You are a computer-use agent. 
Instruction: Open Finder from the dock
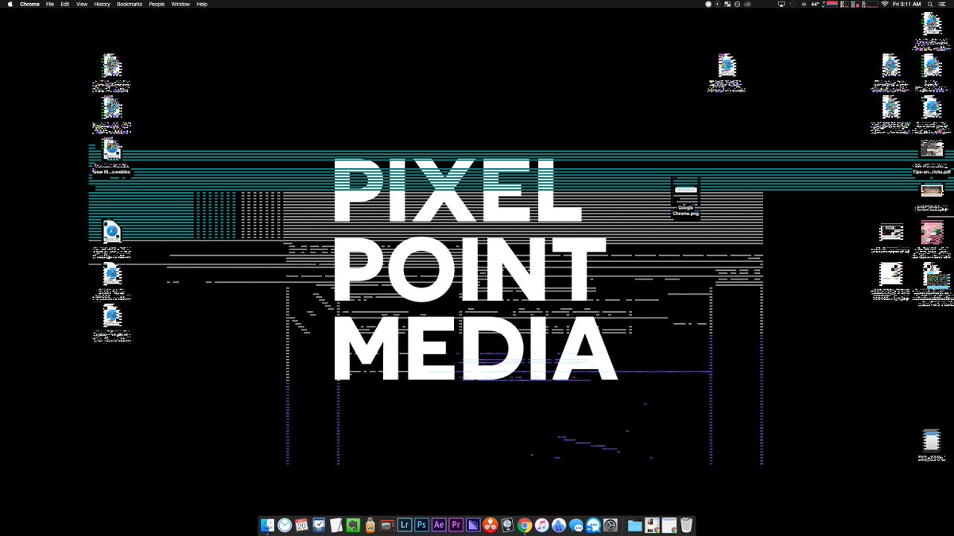coord(267,525)
